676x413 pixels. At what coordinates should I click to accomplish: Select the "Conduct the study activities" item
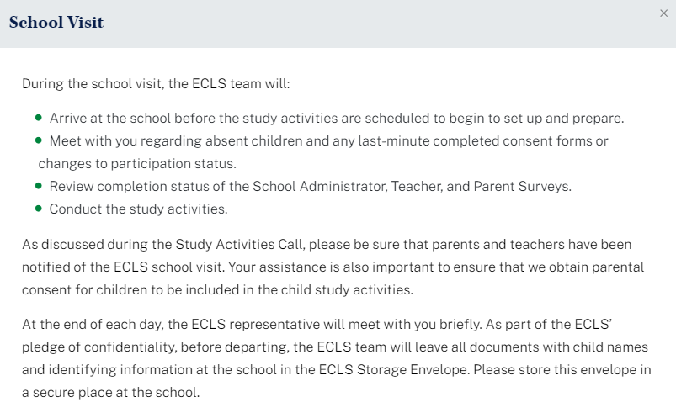pos(138,209)
